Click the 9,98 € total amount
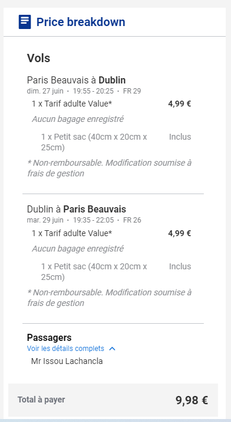The image size is (231, 422). [x=192, y=400]
